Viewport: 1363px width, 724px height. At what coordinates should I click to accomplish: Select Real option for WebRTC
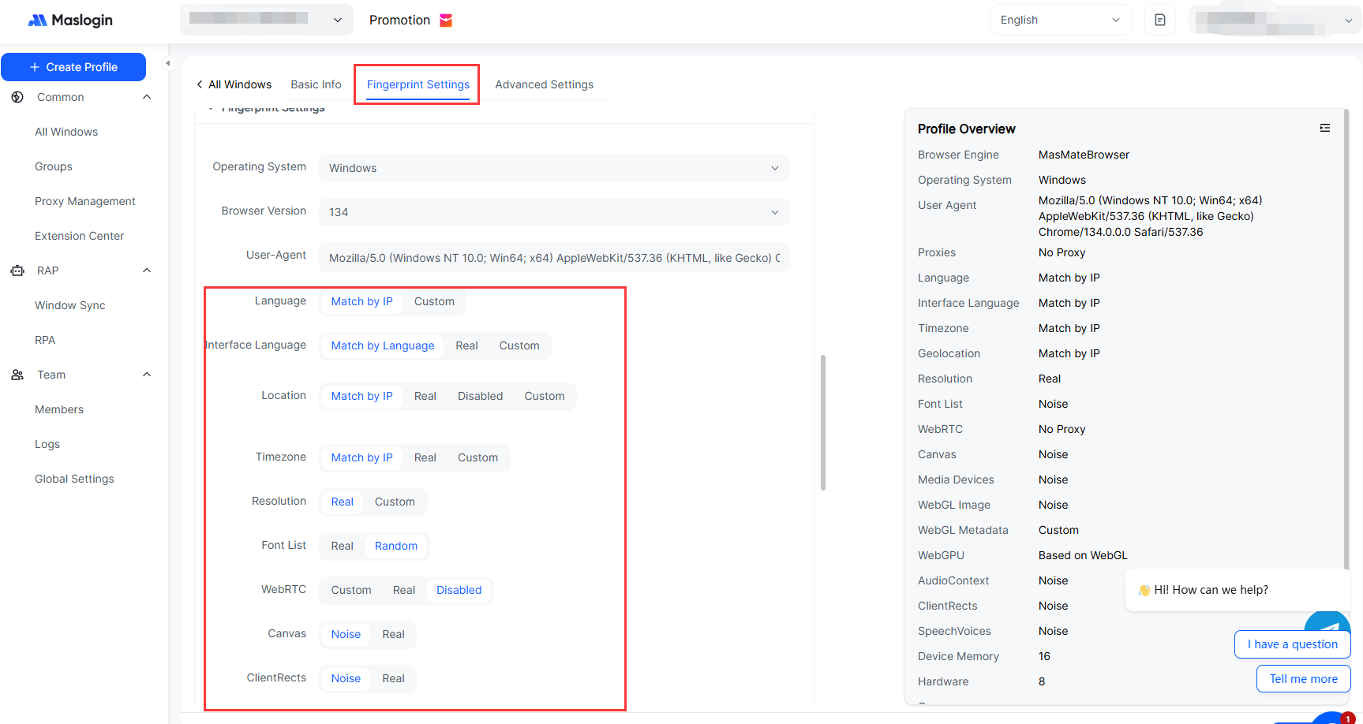click(x=403, y=590)
